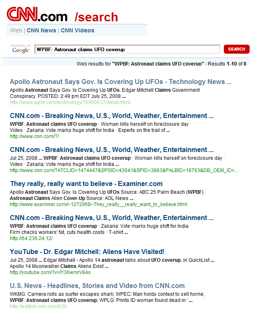This screenshot has width=262, height=322.
Task: Open the http://www.cnn.com/?/ URL link
Action: click(x=34, y=136)
